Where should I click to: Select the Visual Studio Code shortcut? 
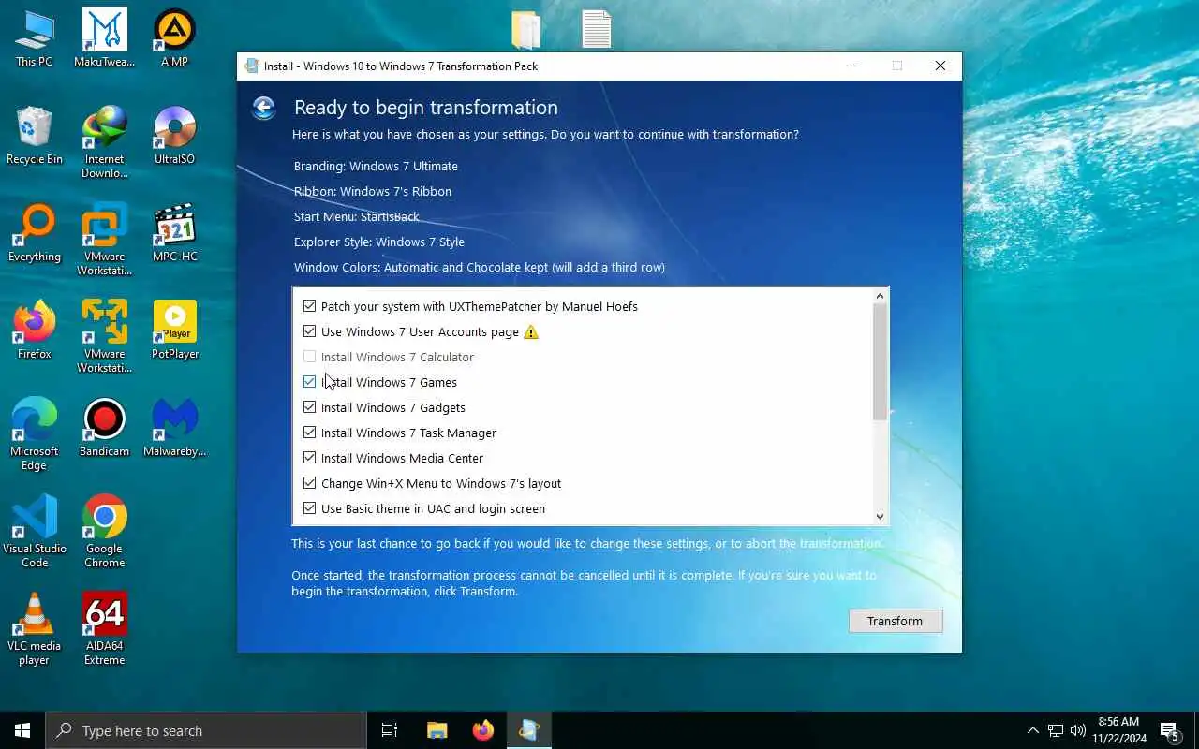tap(35, 533)
